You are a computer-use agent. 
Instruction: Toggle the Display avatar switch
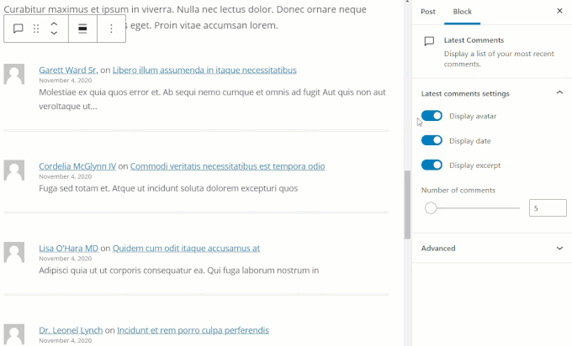coord(432,116)
